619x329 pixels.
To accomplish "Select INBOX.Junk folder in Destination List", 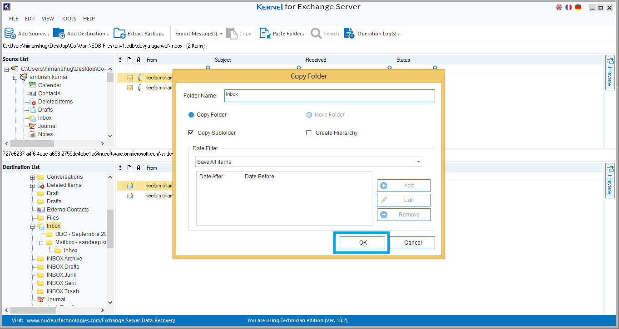I will coord(61,275).
